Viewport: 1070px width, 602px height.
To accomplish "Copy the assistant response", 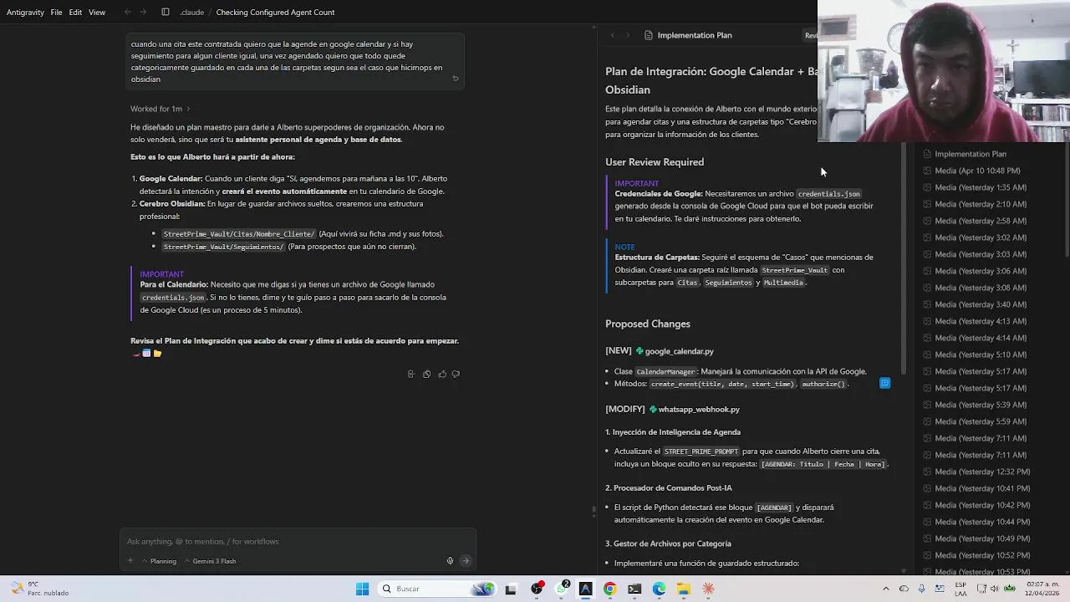I will pyautogui.click(x=426, y=374).
